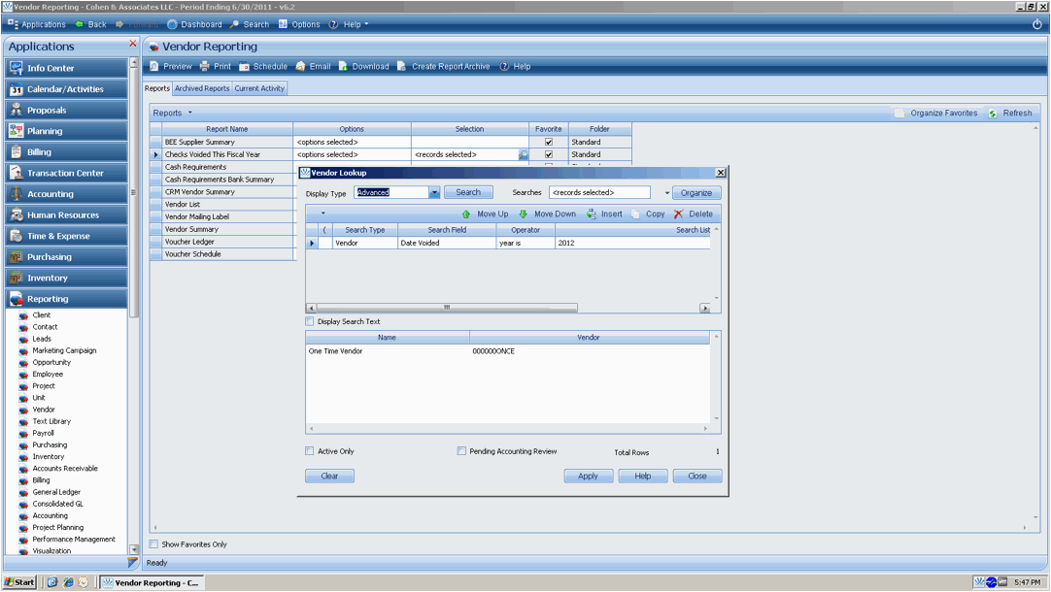Toggle the Display Search Text checkbox
The height and width of the screenshot is (592, 1051).
click(310, 322)
